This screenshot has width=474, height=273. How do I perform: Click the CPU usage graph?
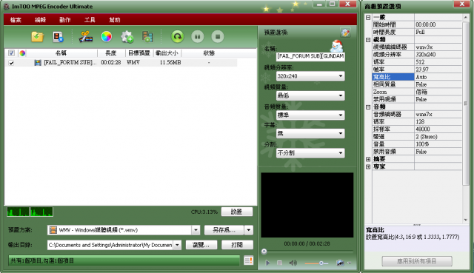(30, 212)
